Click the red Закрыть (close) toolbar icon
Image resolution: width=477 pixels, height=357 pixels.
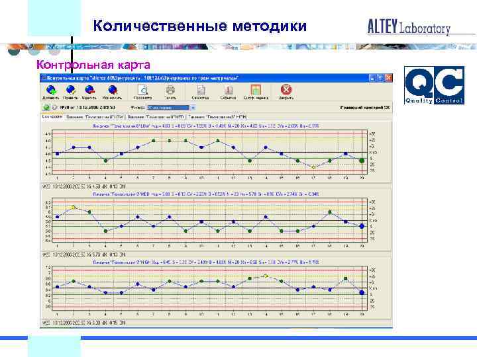[286, 90]
